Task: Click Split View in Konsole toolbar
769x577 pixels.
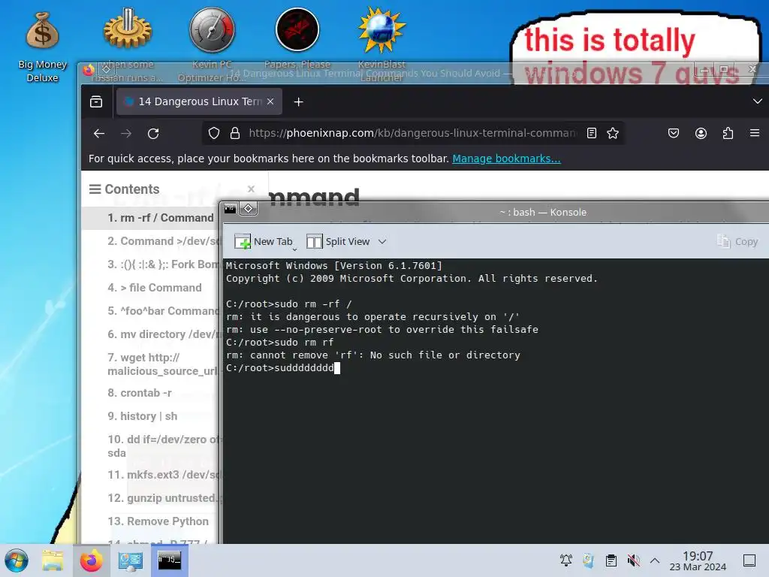Action: 338,241
